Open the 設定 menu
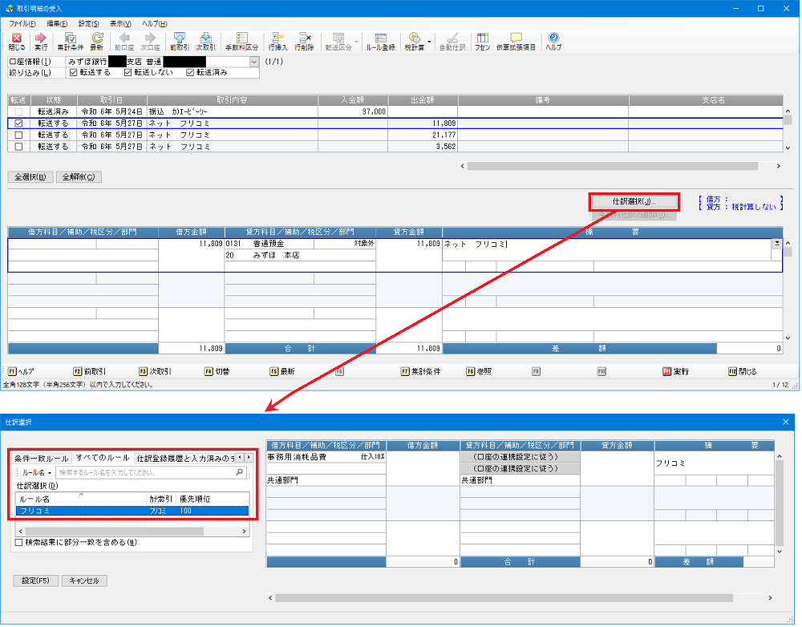802x627 pixels. tap(88, 24)
